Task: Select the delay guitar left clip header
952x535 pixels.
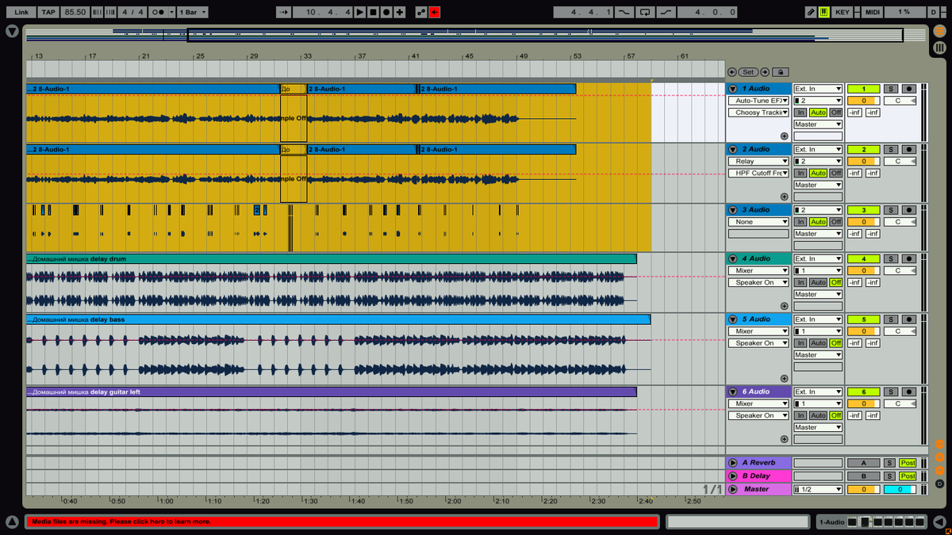Action: [331, 392]
